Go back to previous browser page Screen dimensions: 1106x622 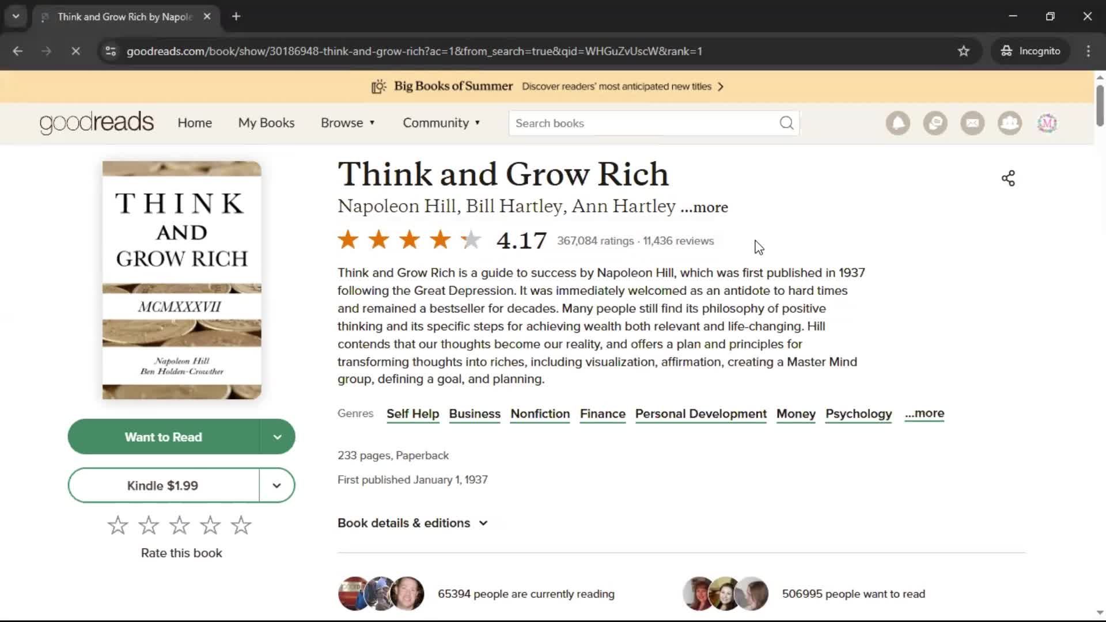18,51
